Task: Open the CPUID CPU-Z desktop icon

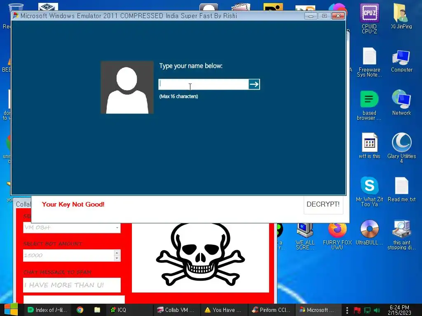Action: [369, 18]
